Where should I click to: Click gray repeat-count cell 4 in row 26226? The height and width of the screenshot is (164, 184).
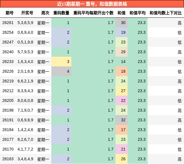tap(61, 71)
